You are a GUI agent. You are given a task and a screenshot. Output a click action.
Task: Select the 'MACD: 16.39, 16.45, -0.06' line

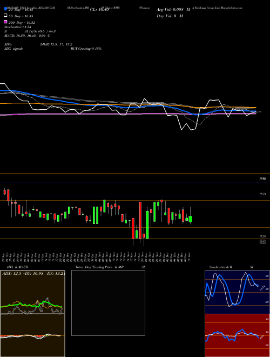pos(26,36)
